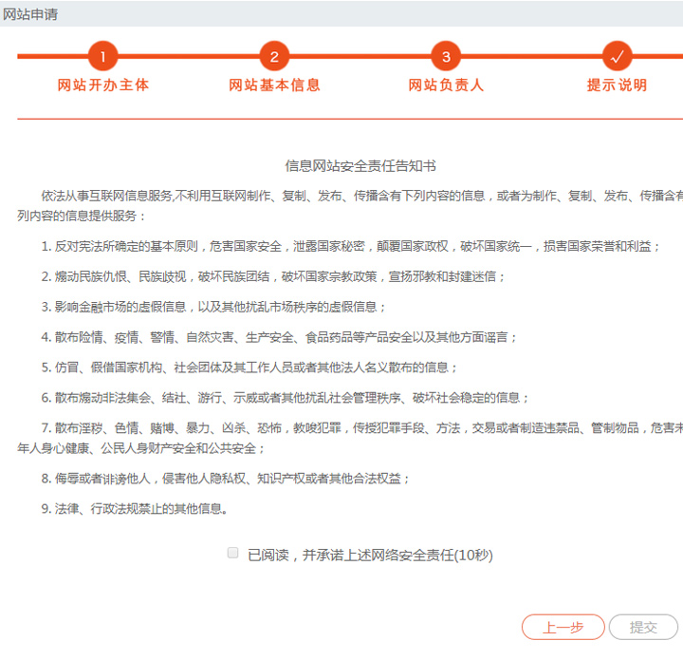Click the step 3 circle icon
Image resolution: width=683 pixels, height=660 pixels.
tap(446, 56)
